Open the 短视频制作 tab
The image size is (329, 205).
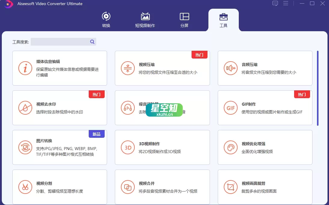[x=145, y=19]
